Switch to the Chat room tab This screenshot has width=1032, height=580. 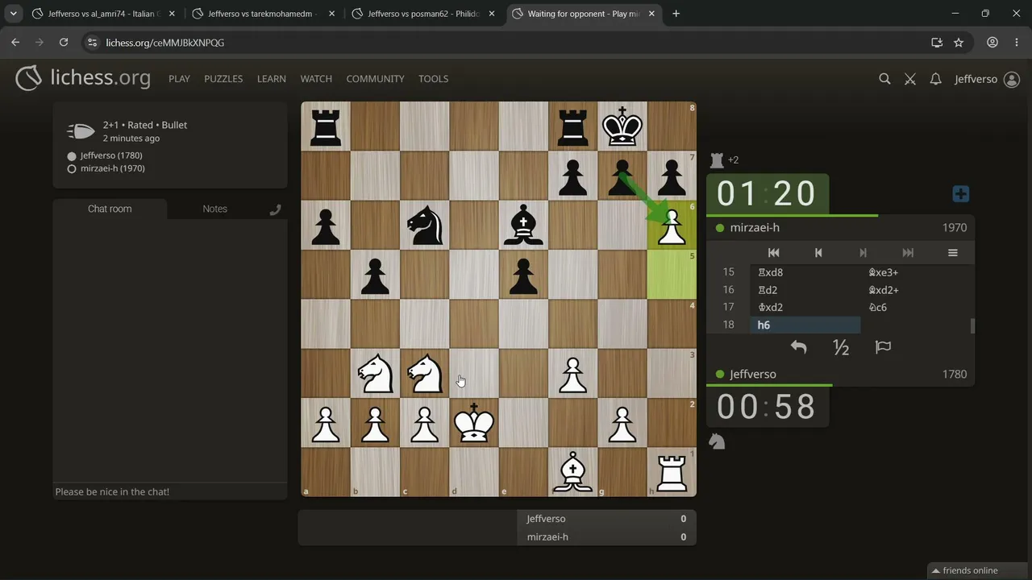(x=110, y=209)
